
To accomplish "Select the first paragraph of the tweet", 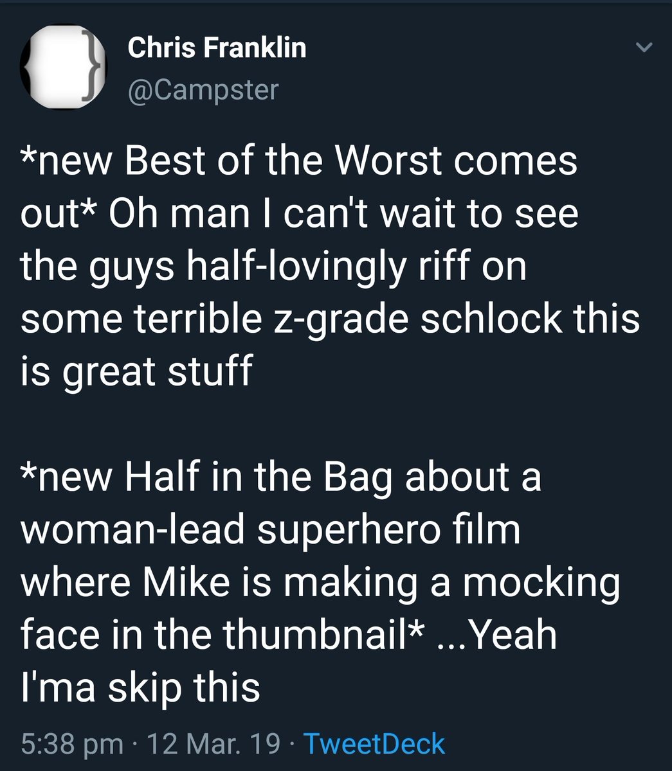I will tap(331, 265).
